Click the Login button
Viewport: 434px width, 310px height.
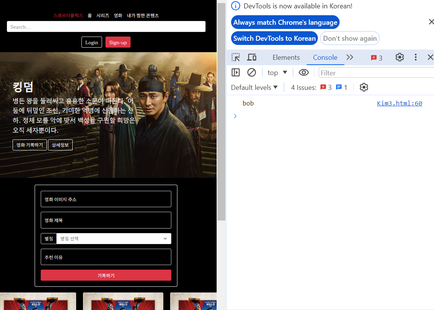pyautogui.click(x=92, y=42)
